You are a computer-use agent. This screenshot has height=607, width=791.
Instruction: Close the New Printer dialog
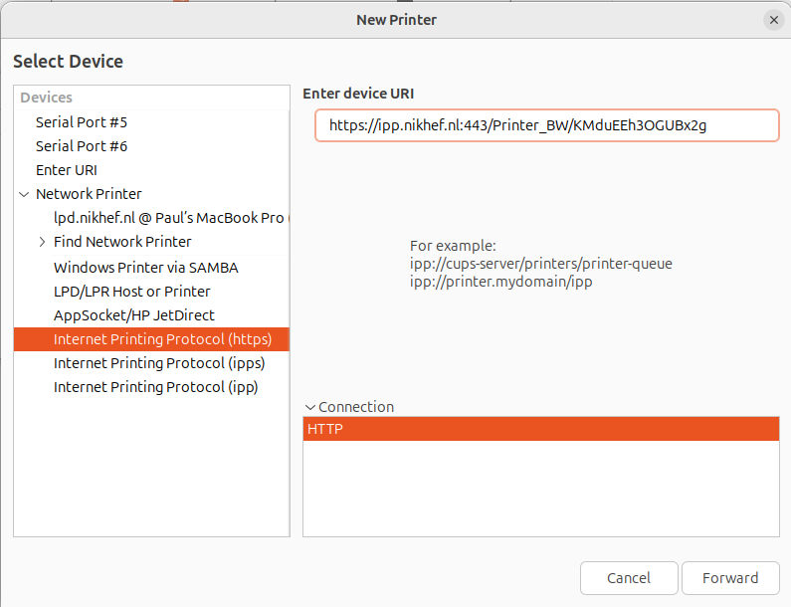point(773,20)
